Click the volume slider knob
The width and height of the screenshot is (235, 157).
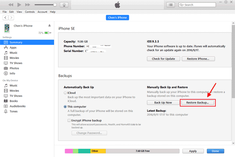(55, 5)
